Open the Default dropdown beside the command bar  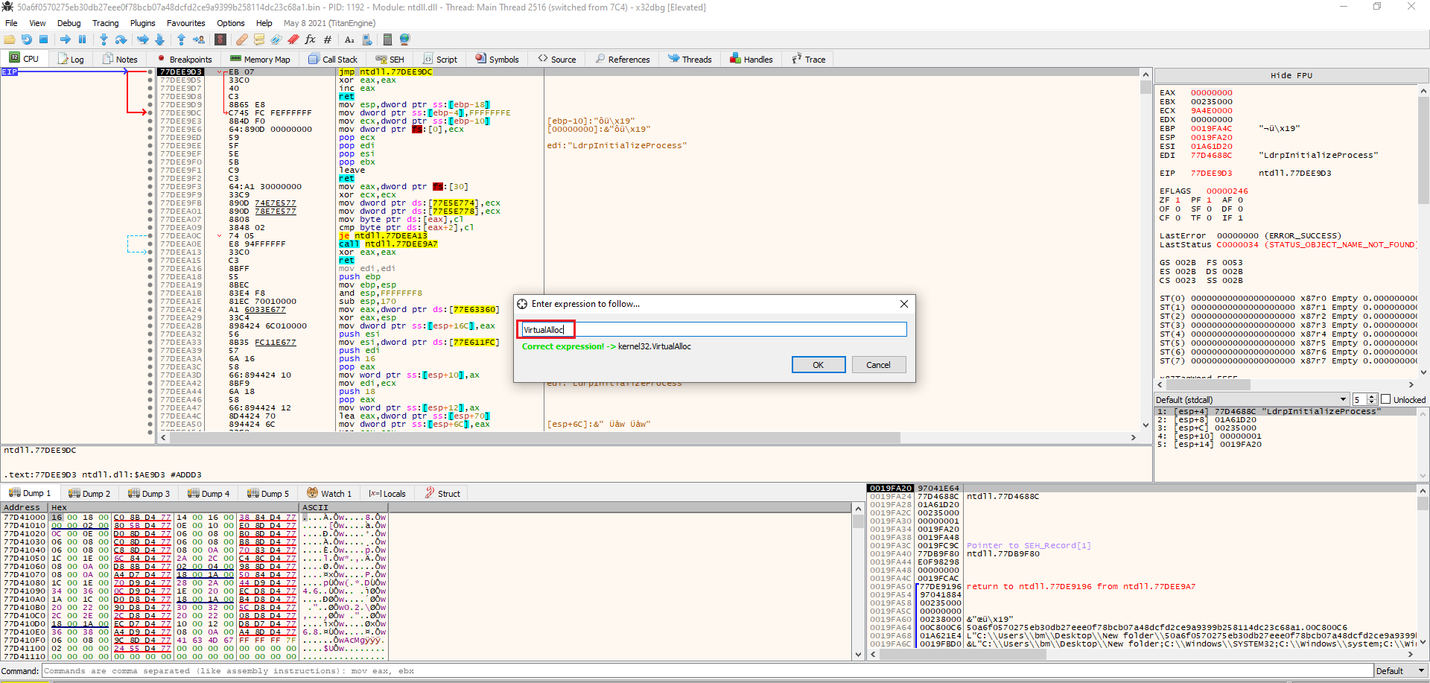coord(1400,671)
